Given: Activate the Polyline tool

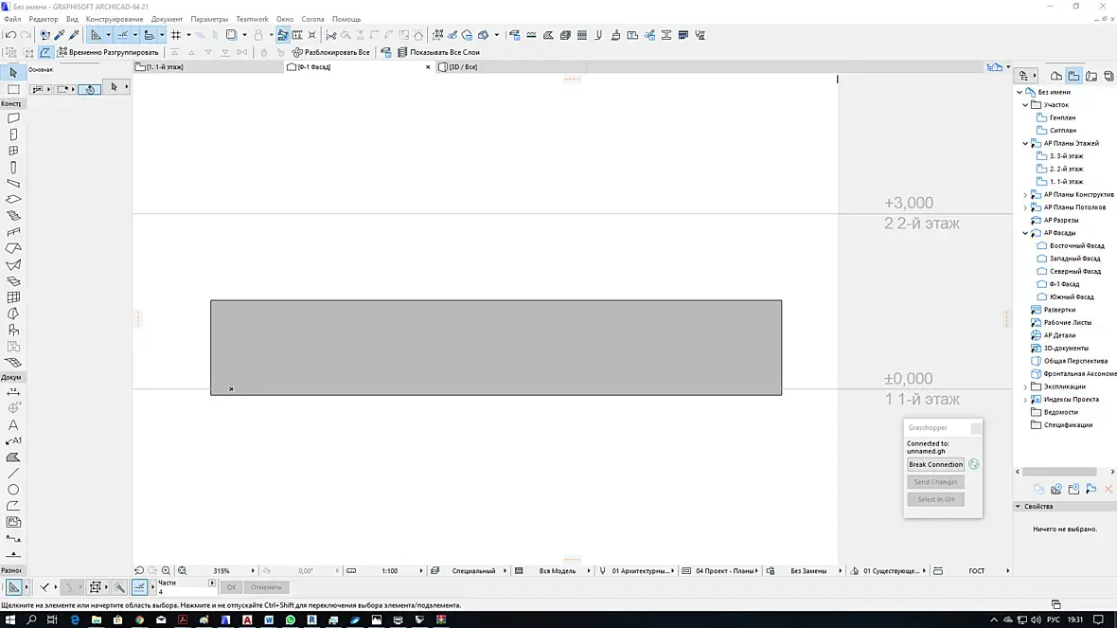Looking at the screenshot, I should 13,506.
